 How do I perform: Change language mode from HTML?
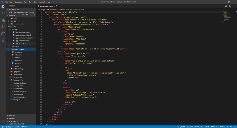tap(207, 127)
